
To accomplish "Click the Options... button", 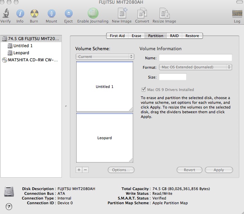I will tap(121, 170).
